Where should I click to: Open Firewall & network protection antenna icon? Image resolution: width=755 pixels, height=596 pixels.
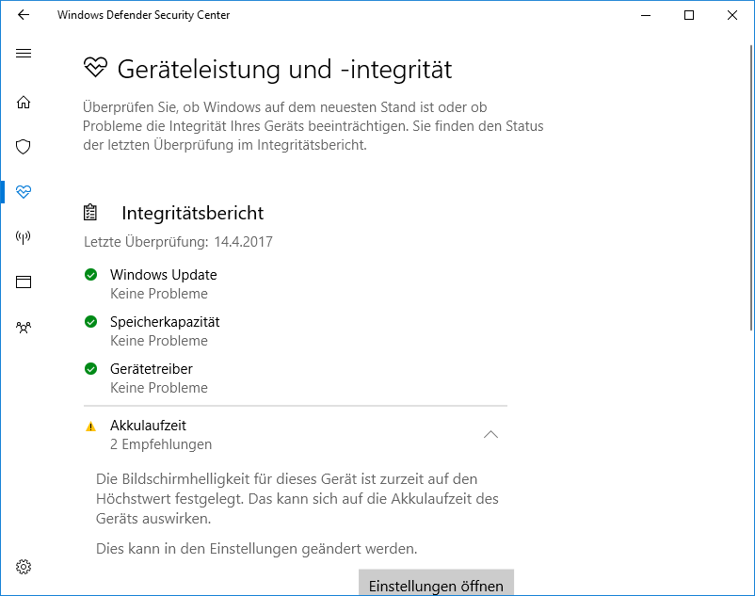tap(24, 237)
